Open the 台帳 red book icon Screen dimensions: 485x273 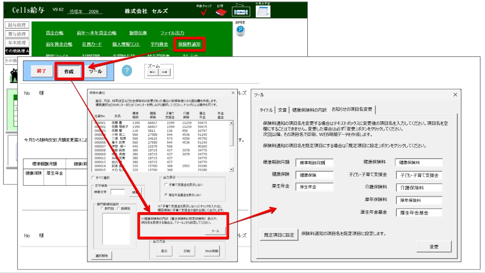[221, 12]
